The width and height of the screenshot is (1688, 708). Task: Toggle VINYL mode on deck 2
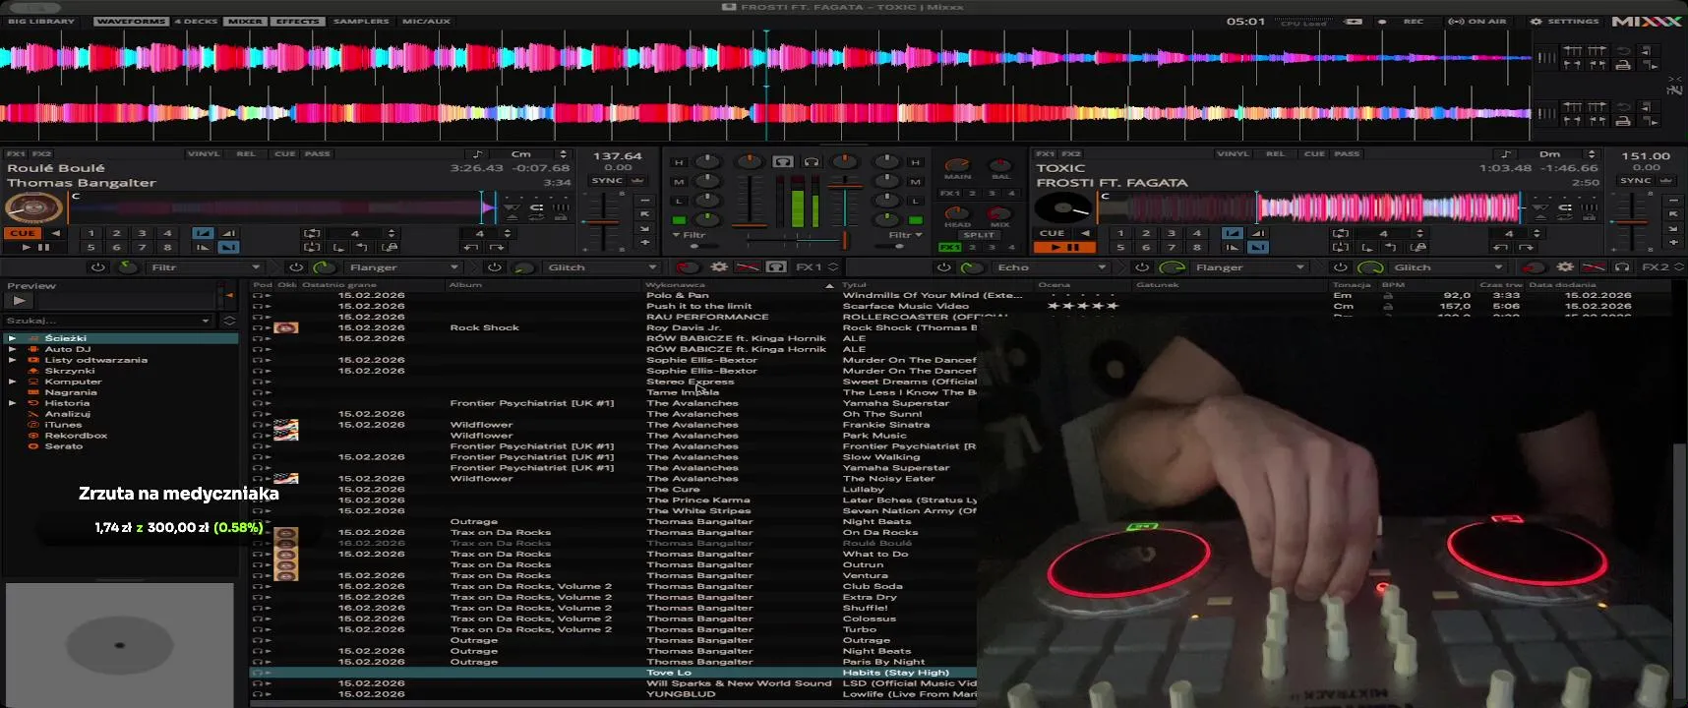pyautogui.click(x=1233, y=153)
